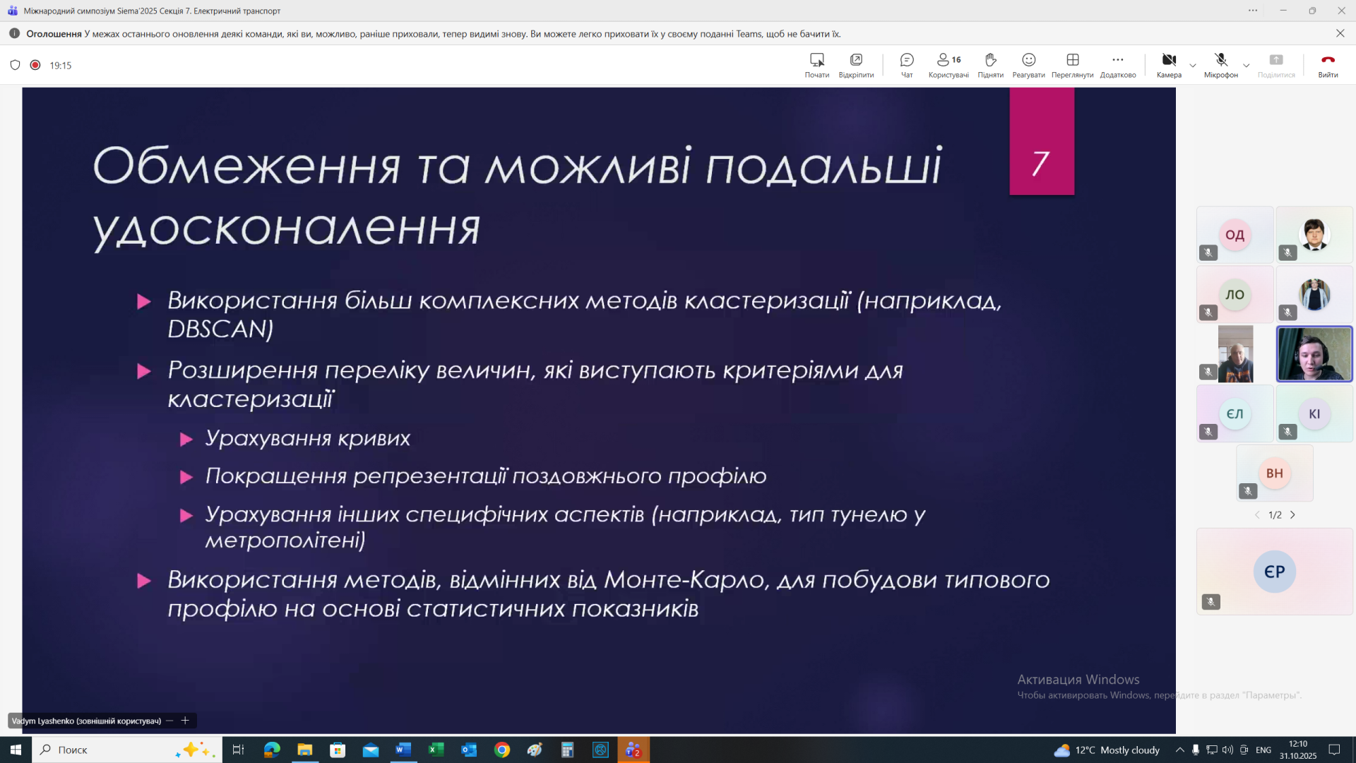This screenshot has height=763, width=1356.
Task: Open Excel from the Windows taskbar
Action: coord(436,750)
